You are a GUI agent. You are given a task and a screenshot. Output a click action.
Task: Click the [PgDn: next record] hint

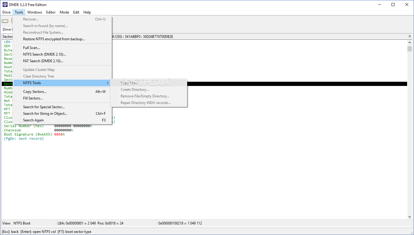pos(24,139)
